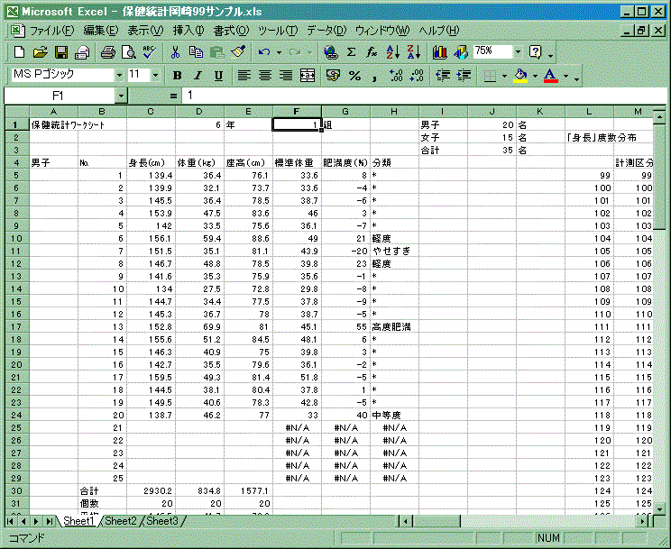Expand the Font Color dropdown arrow
This screenshot has height=549, width=671.
pos(565,76)
